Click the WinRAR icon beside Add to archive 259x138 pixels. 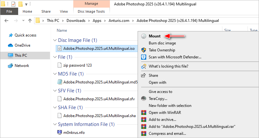click(144, 119)
